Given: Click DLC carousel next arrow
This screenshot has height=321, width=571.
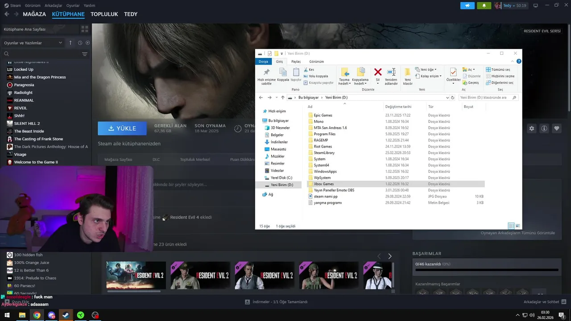Looking at the screenshot, I should pos(389,256).
